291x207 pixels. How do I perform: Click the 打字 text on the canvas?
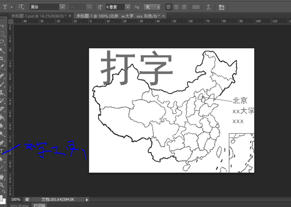[x=137, y=68]
